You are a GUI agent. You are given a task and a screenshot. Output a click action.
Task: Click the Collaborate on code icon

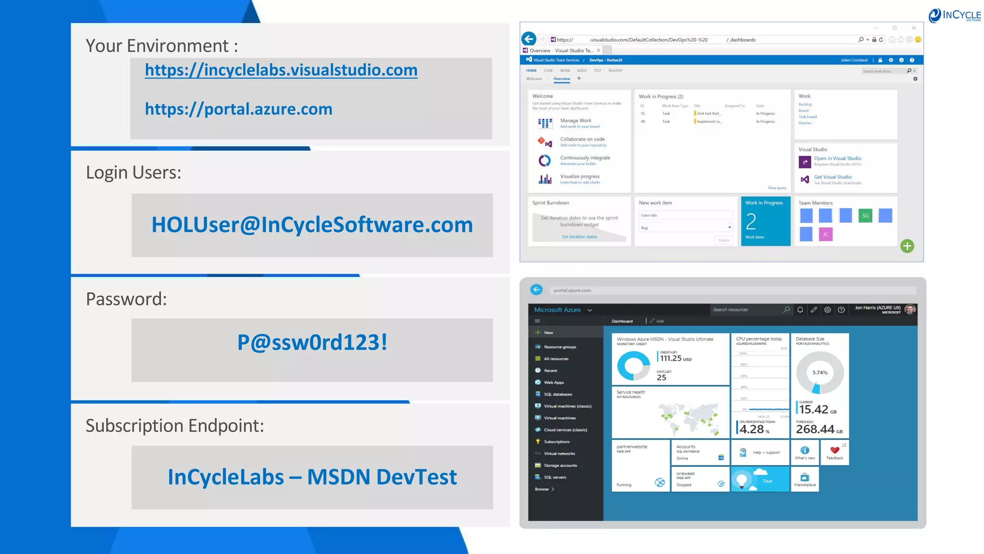545,141
